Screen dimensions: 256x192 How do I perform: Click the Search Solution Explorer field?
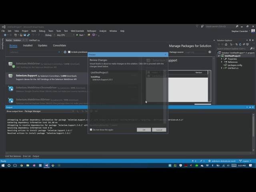(233, 48)
